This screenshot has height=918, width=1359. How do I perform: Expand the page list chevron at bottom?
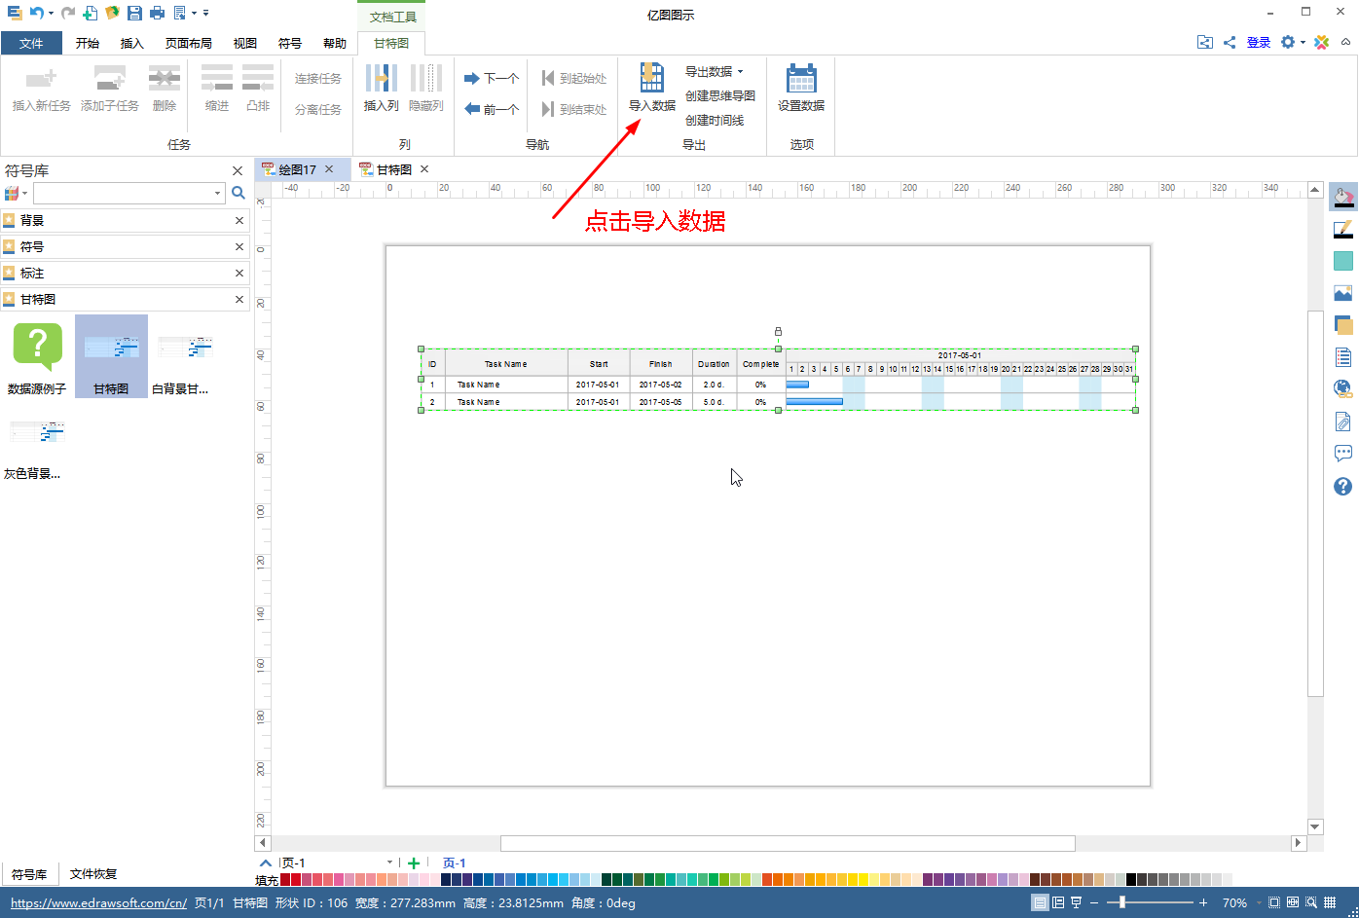tap(266, 863)
